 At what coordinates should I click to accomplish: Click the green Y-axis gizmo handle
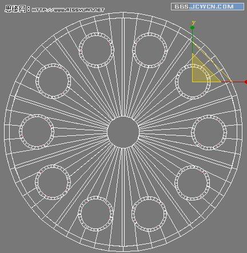[192, 28]
